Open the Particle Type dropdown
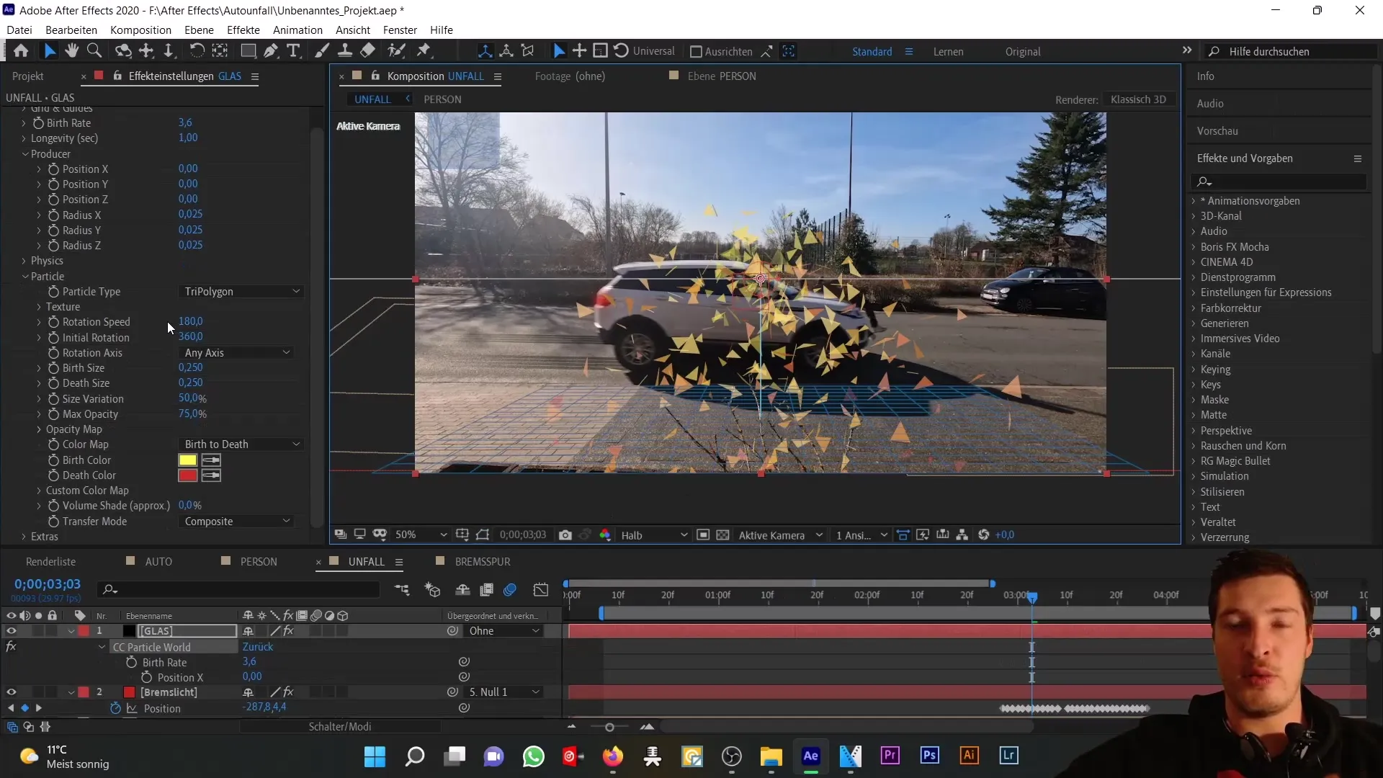 point(239,292)
